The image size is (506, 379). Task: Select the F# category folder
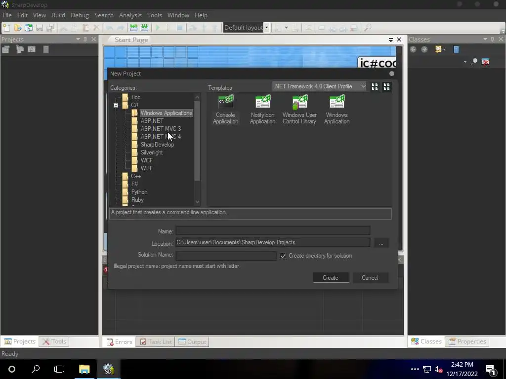pyautogui.click(x=134, y=184)
